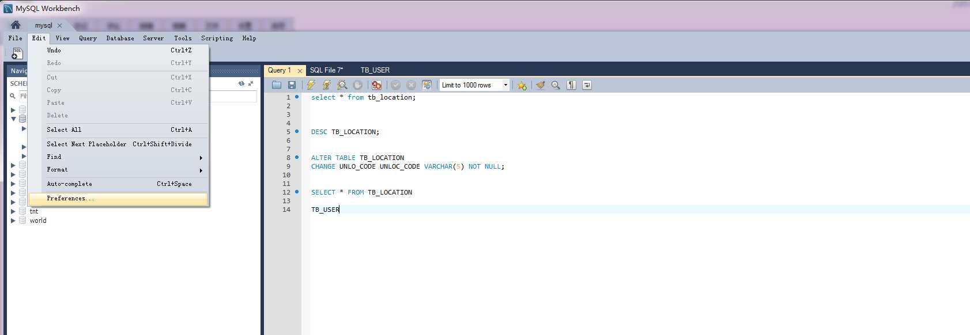Viewport: 970px width, 335px height.
Task: Open the View menu
Action: 62,38
